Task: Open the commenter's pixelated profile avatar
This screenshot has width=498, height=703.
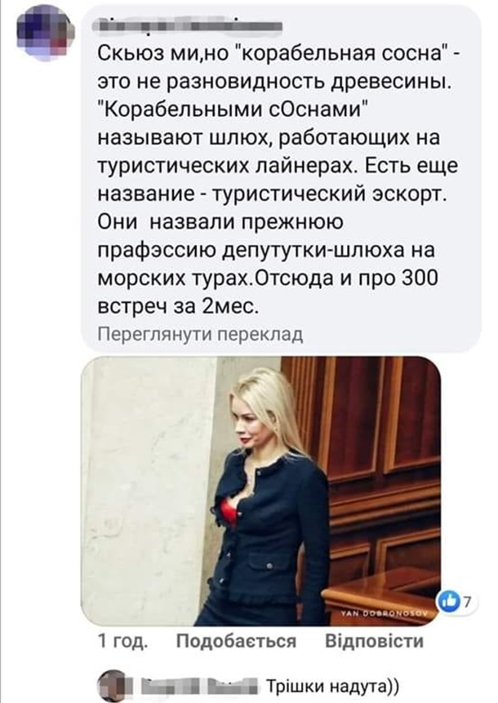Action: point(46,35)
